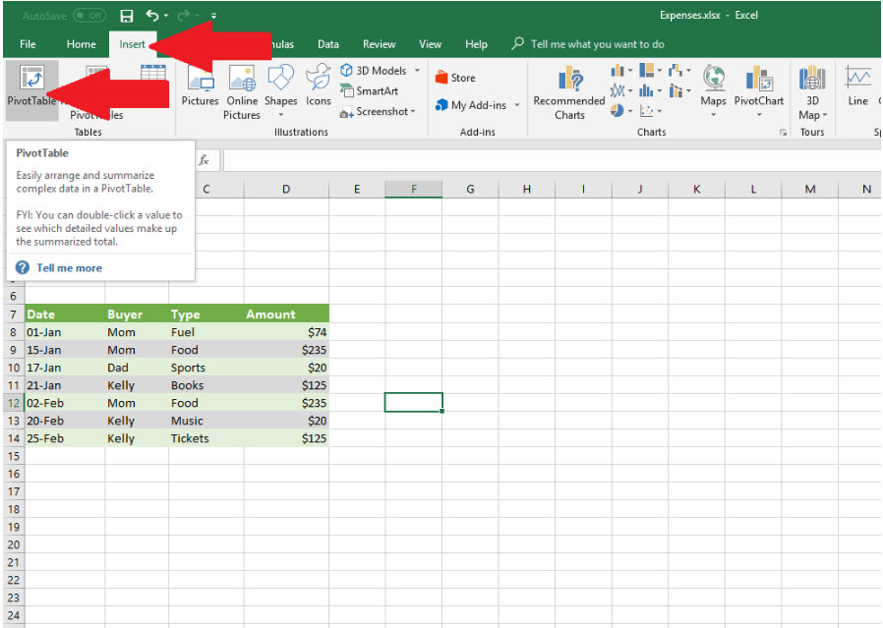The width and height of the screenshot is (883, 628).
Task: Click the Icons button in Illustrations
Action: point(318,86)
